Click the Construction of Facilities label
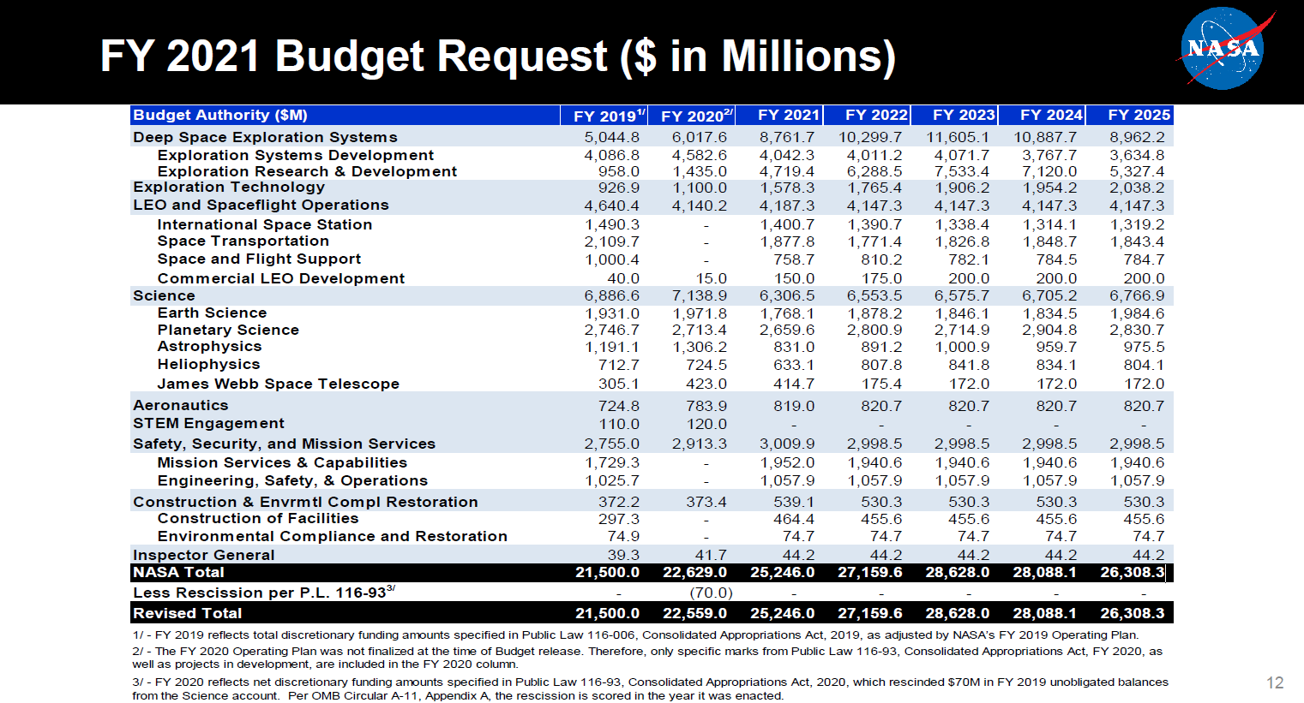Image resolution: width=1304 pixels, height=703 pixels. click(258, 518)
